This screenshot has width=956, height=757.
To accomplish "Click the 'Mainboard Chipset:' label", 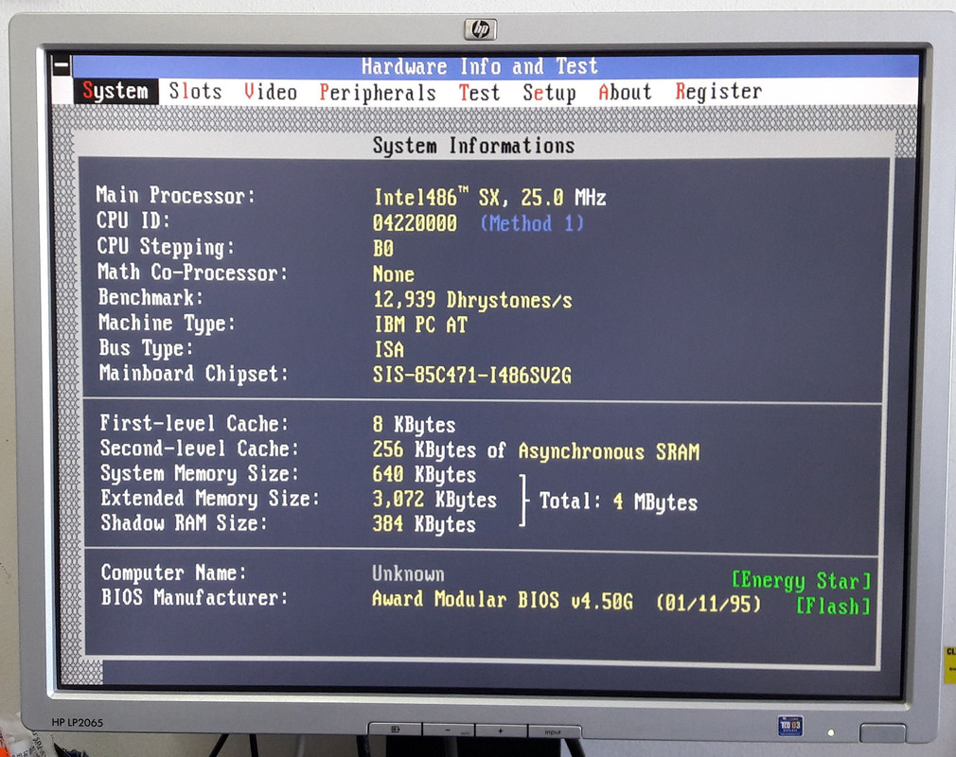I will [193, 373].
